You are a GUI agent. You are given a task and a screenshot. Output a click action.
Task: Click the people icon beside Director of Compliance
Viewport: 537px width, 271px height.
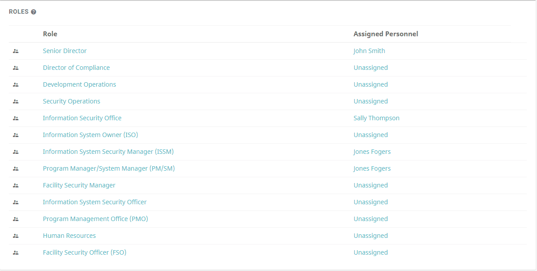tap(16, 68)
